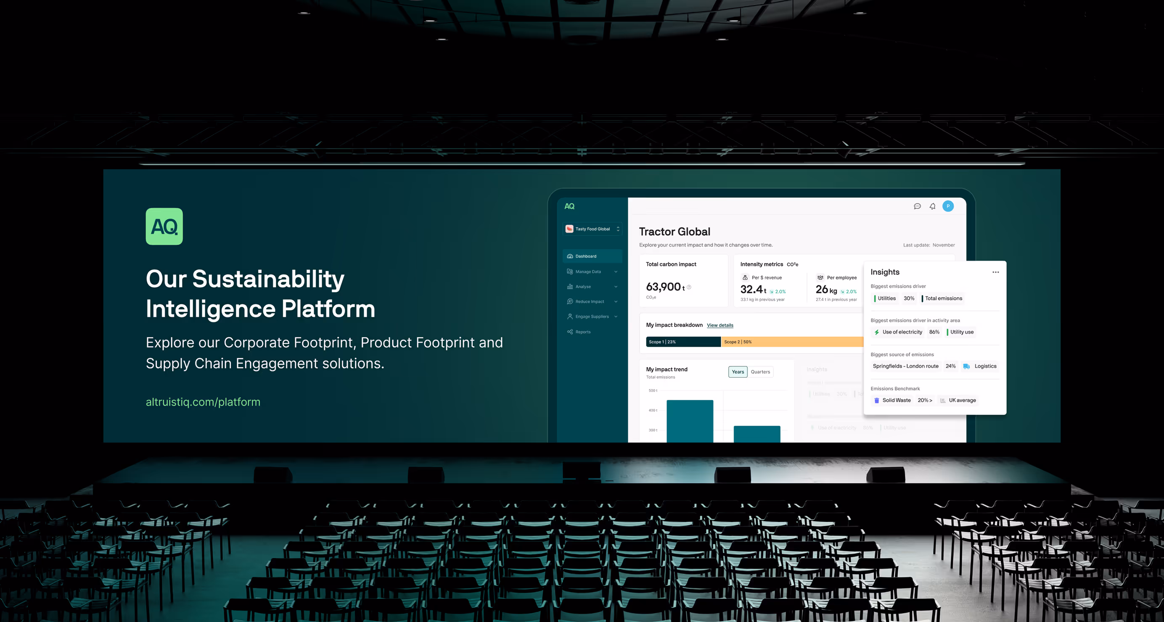The height and width of the screenshot is (622, 1164).
Task: Open the Tasty Food Global company selector
Action: [593, 229]
